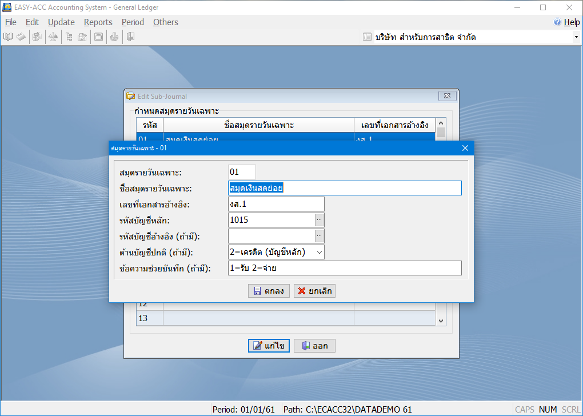The image size is (583, 416).
Task: Click browse button for reference account code
Action: (320, 235)
